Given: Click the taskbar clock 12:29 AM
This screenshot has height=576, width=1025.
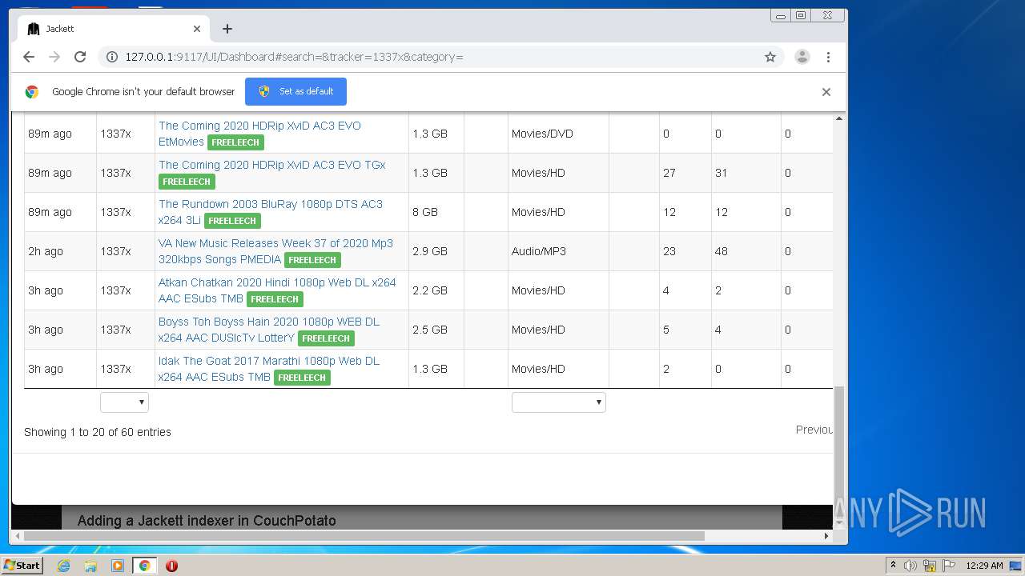Looking at the screenshot, I should coord(984,566).
